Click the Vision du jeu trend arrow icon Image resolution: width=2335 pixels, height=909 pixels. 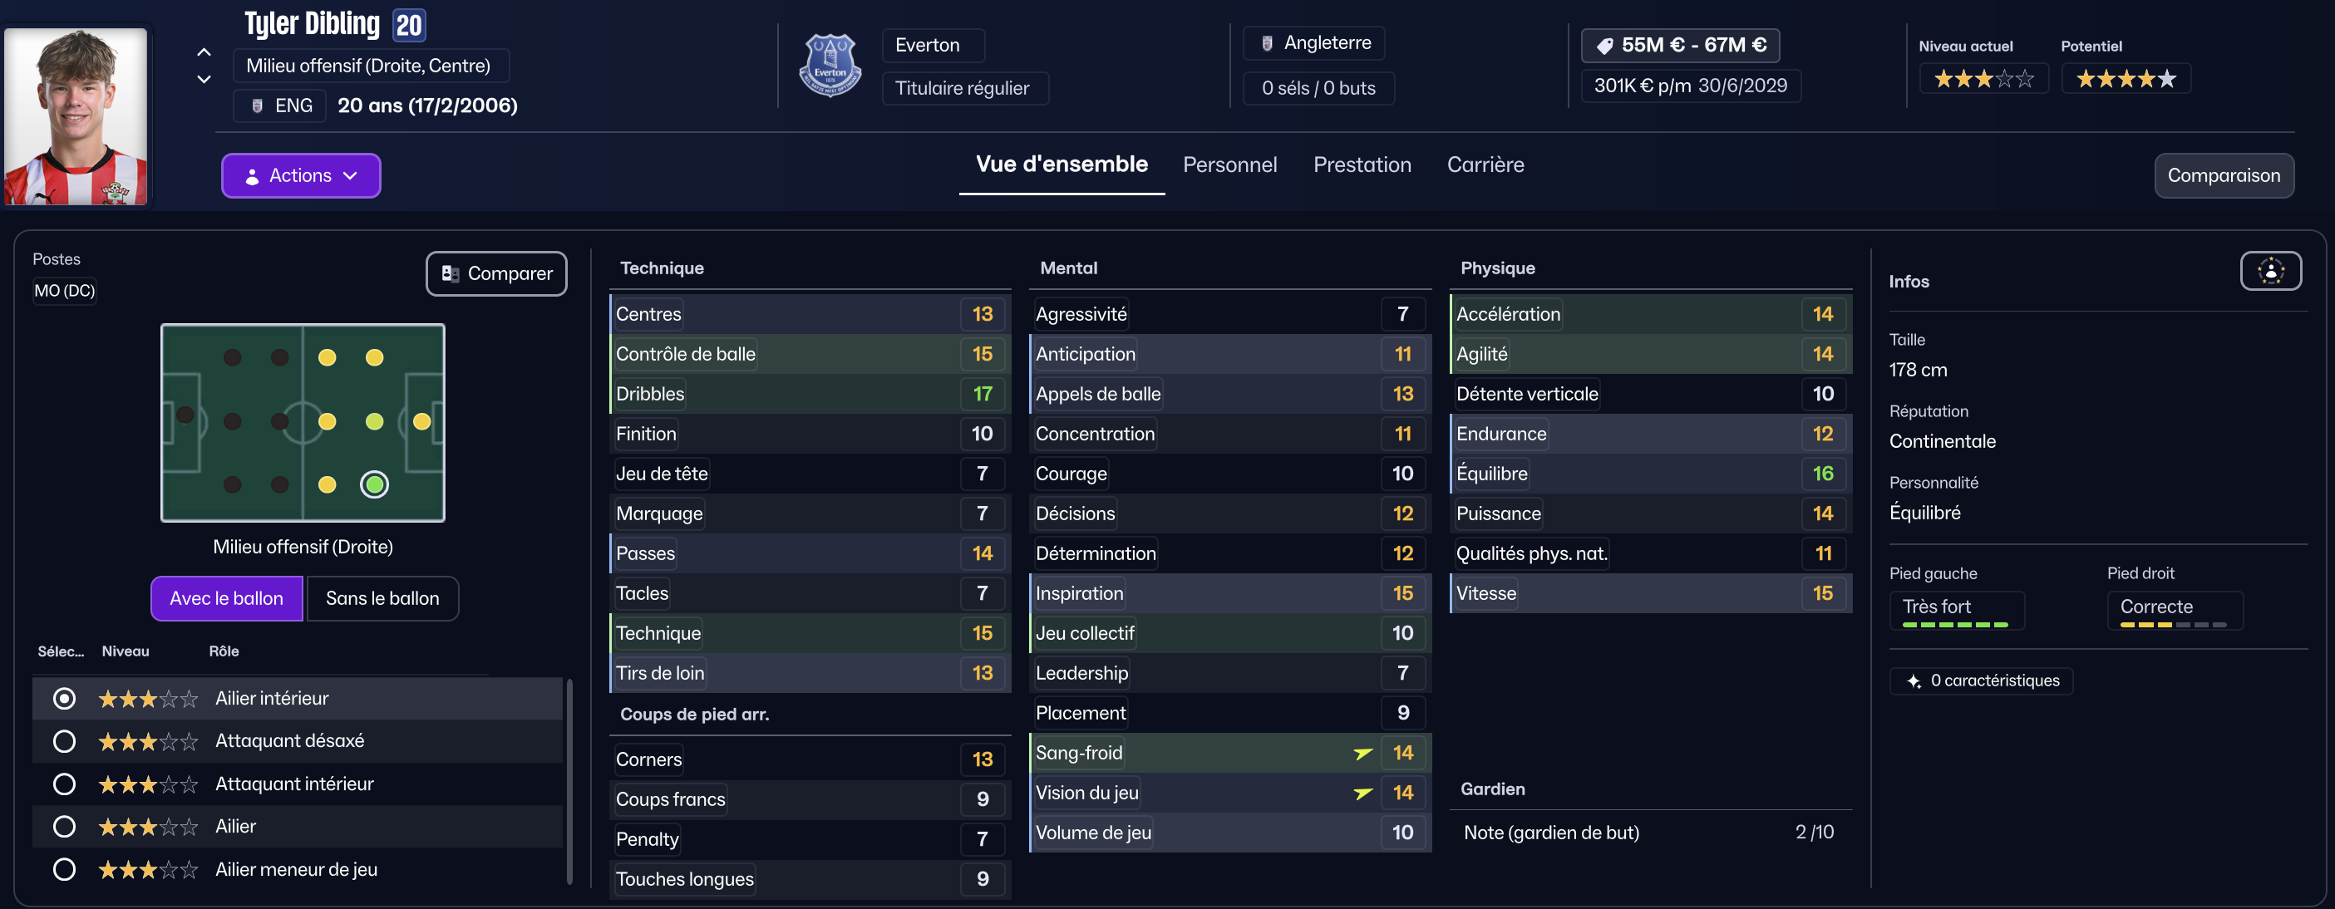click(x=1362, y=793)
